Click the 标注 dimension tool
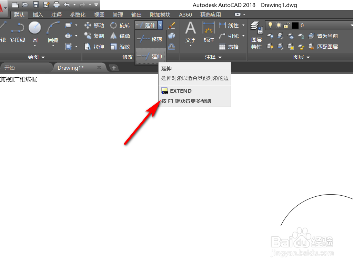Viewport: 353px width, 265px height. pyautogui.click(x=209, y=32)
